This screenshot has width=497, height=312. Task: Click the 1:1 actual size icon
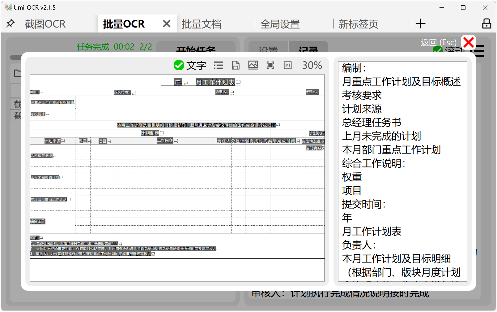tap(288, 65)
